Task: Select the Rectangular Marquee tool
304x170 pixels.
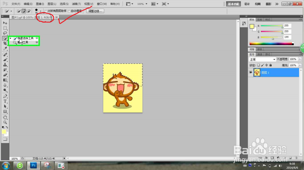Action: (x=5, y=28)
